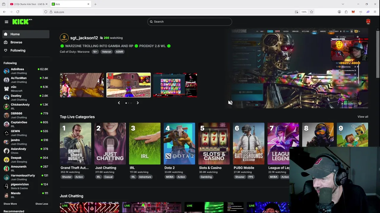Navigate to the Home sidebar item
The image size is (380, 213).
[x=26, y=34]
